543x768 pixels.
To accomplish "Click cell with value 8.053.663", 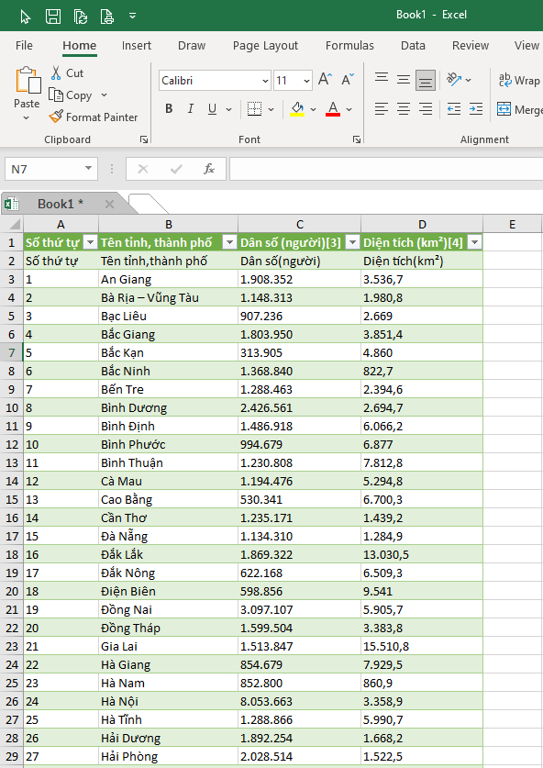I will (x=300, y=701).
